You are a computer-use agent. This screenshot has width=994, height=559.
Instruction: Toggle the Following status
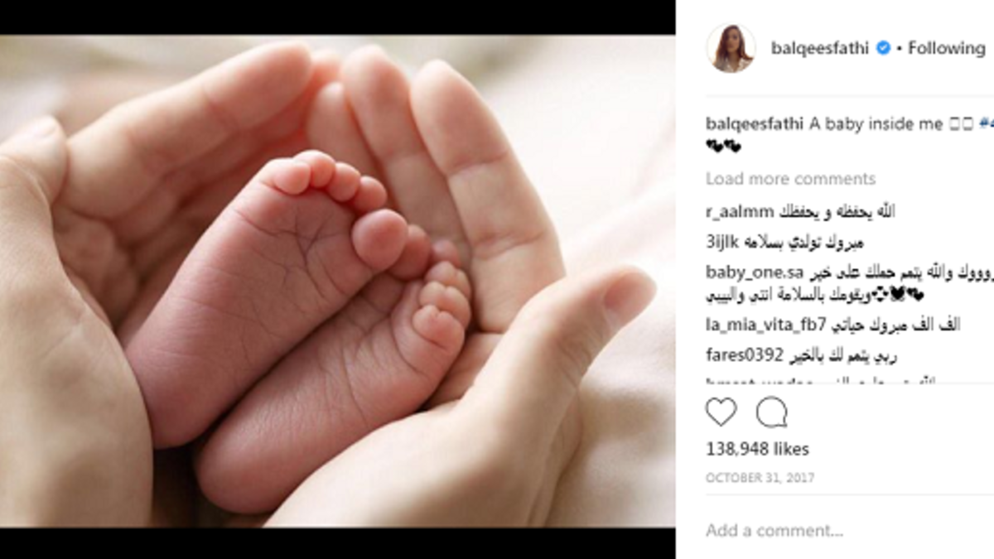point(947,48)
